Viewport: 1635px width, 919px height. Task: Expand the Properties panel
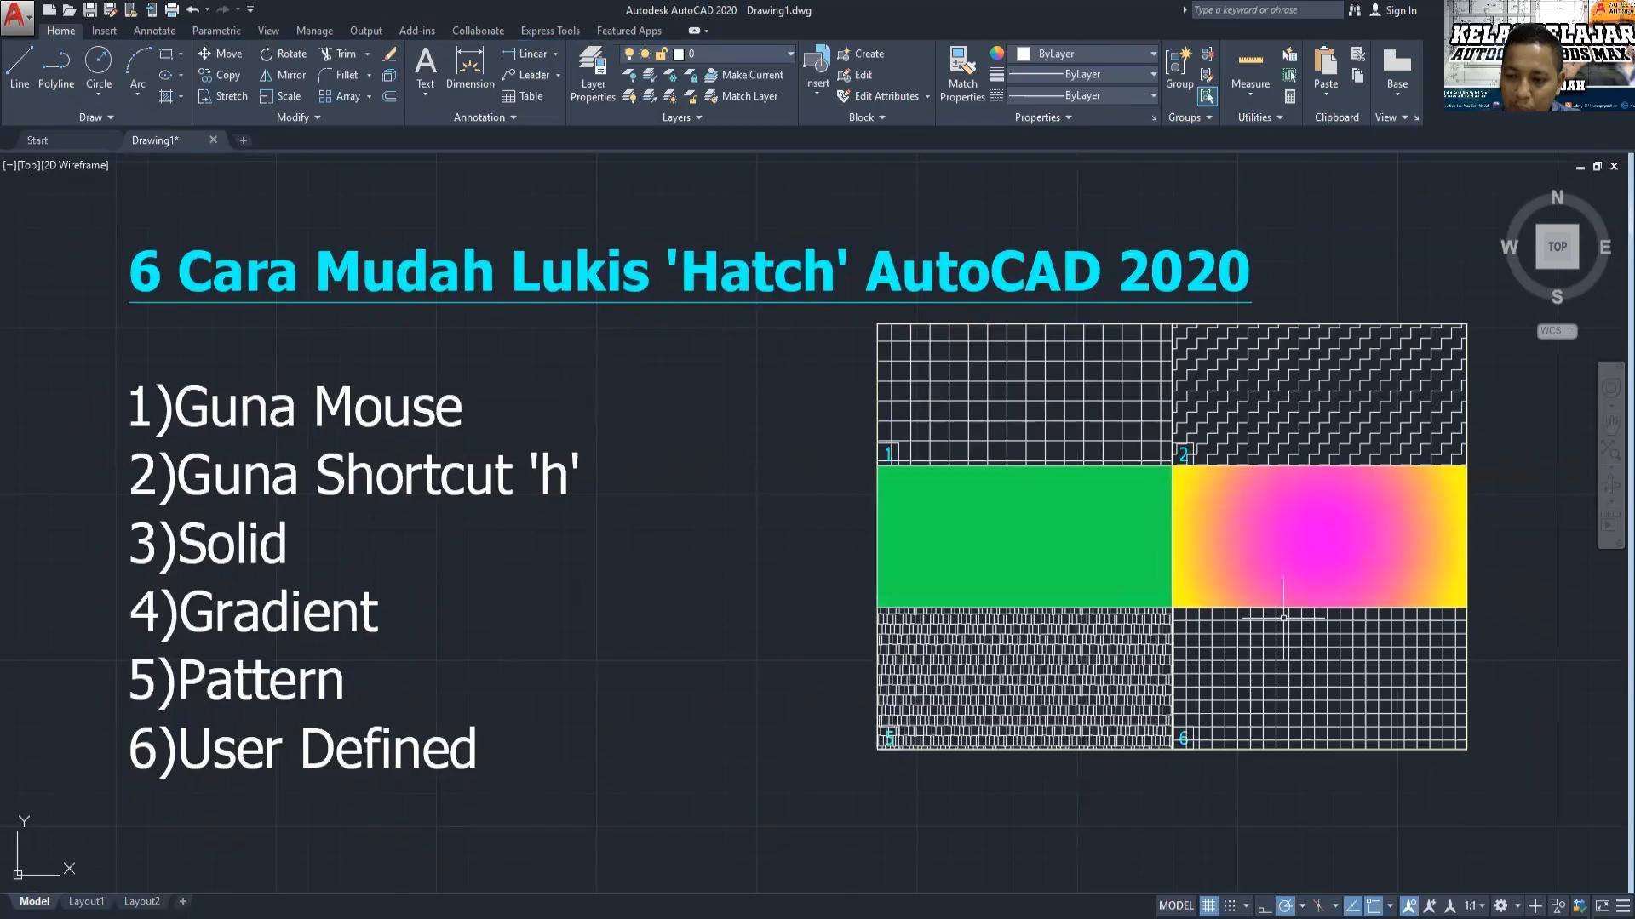click(1043, 117)
